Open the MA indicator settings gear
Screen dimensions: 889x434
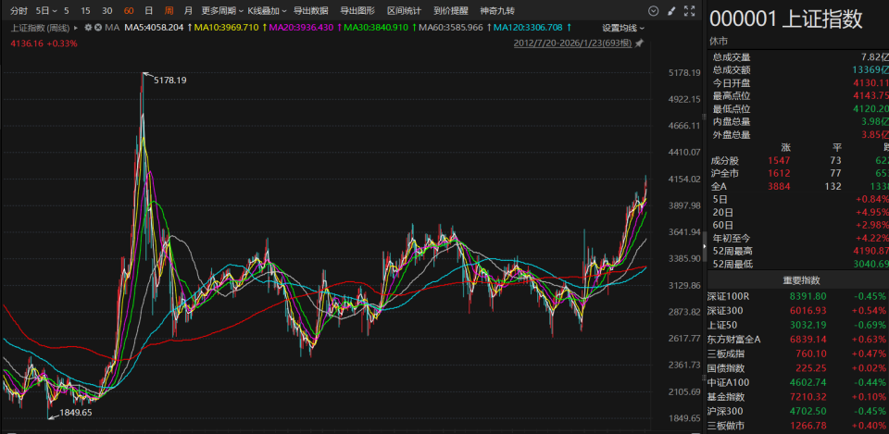[88, 28]
